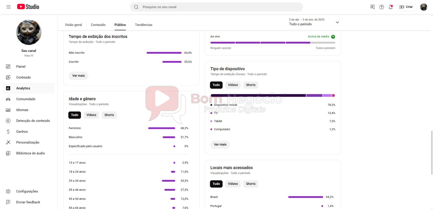Open the Comunidade icon in sidebar
This screenshot has height=209, width=433.
(8, 99)
